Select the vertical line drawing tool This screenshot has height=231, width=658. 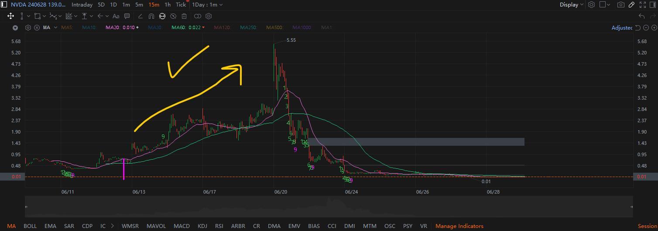click(x=22, y=16)
